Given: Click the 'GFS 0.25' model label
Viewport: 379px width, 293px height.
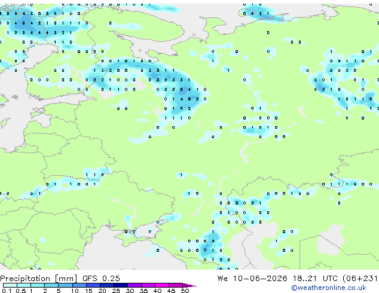Looking at the screenshot, I should pyautogui.click(x=101, y=279).
